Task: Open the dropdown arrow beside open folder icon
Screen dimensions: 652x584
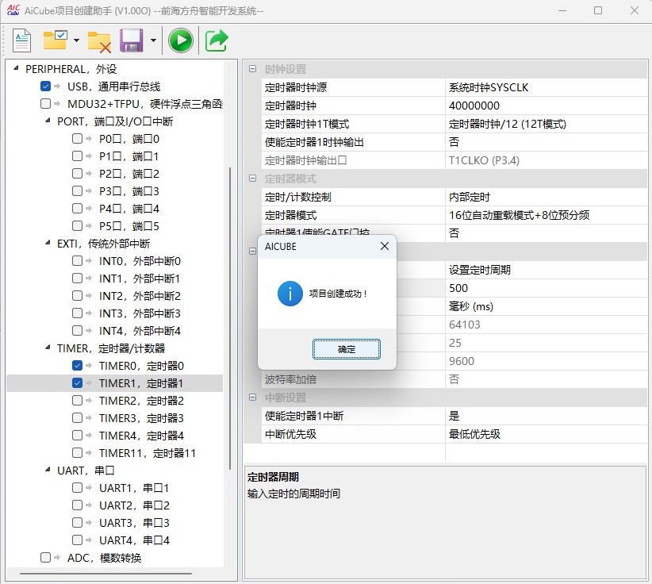Action: [76, 40]
